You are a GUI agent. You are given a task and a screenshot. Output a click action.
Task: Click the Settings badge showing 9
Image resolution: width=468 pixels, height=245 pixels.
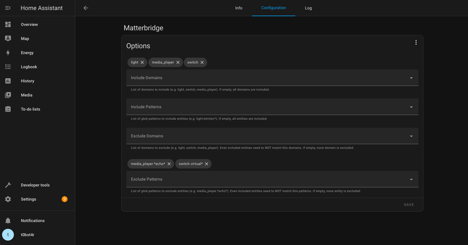point(65,199)
